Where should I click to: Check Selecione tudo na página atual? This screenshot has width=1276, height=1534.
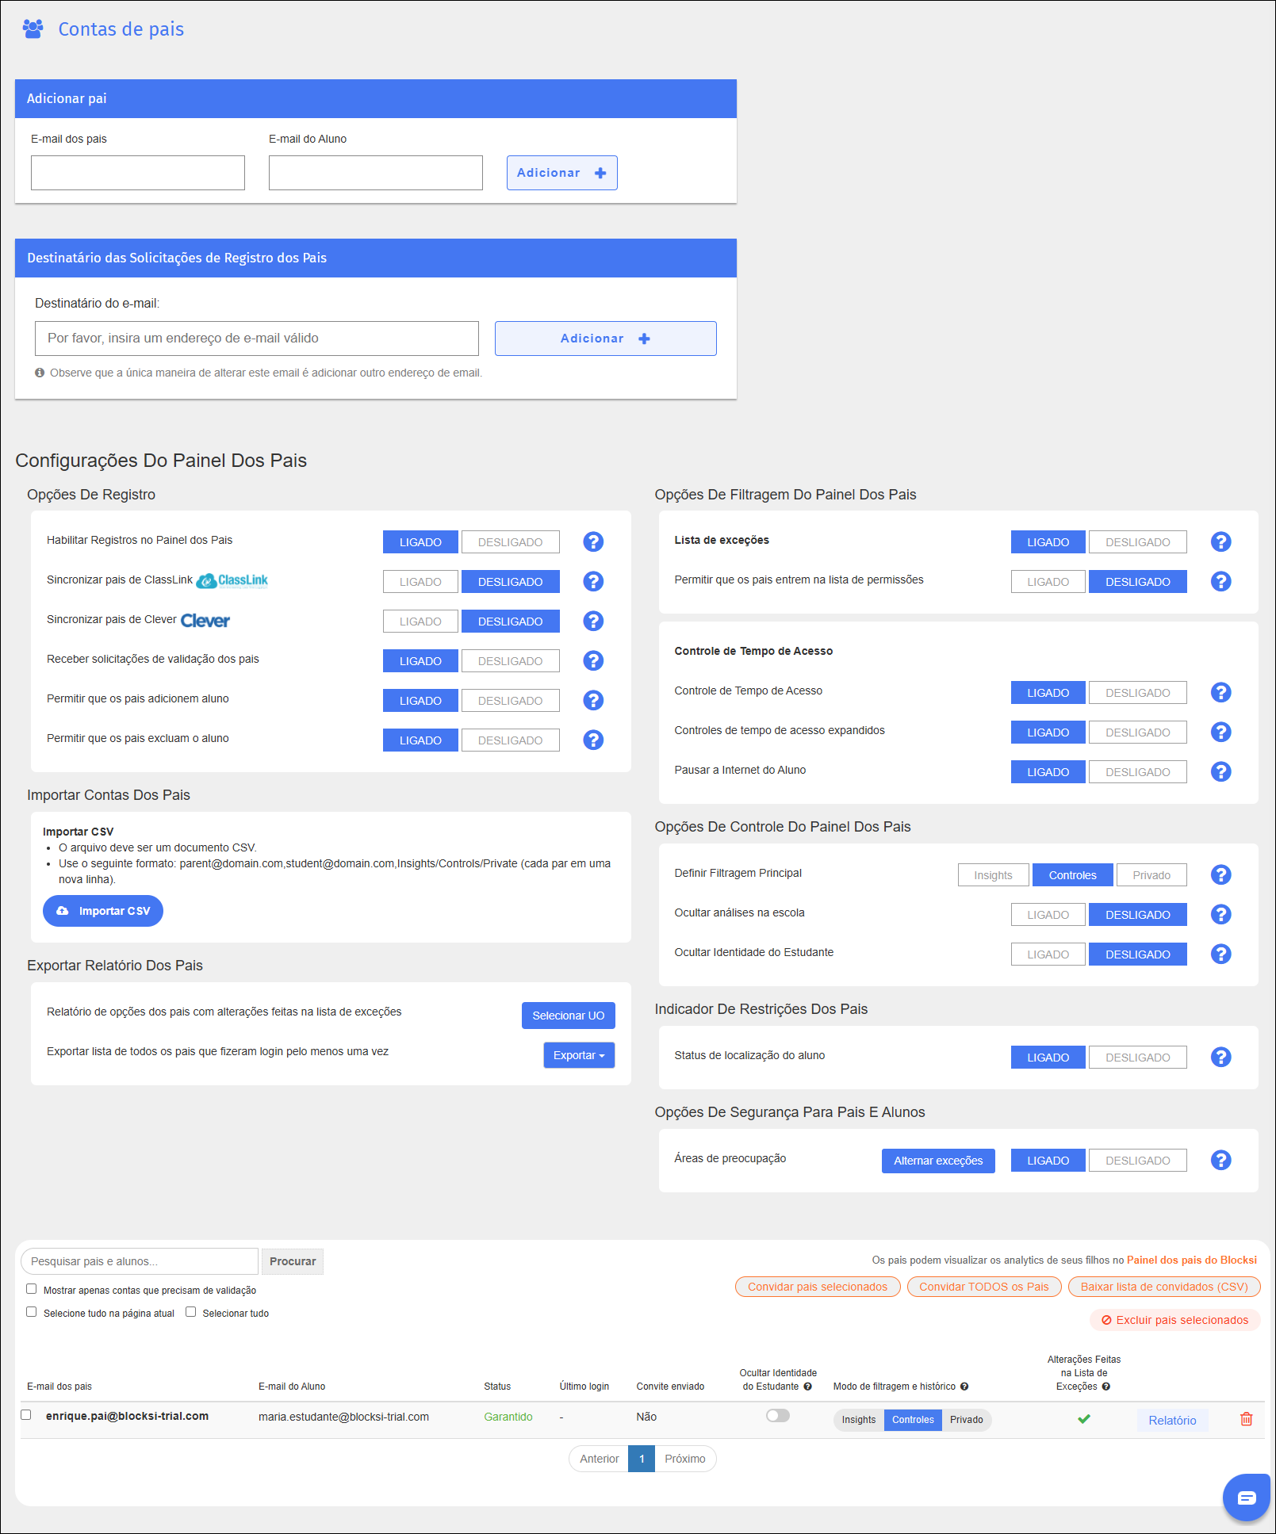coord(32,1312)
